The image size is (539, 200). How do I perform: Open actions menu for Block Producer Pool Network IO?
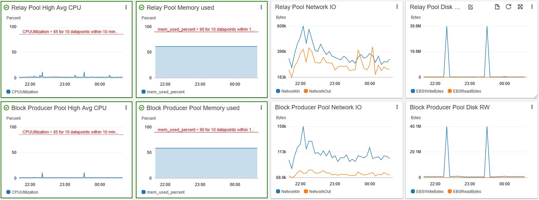pos(397,107)
